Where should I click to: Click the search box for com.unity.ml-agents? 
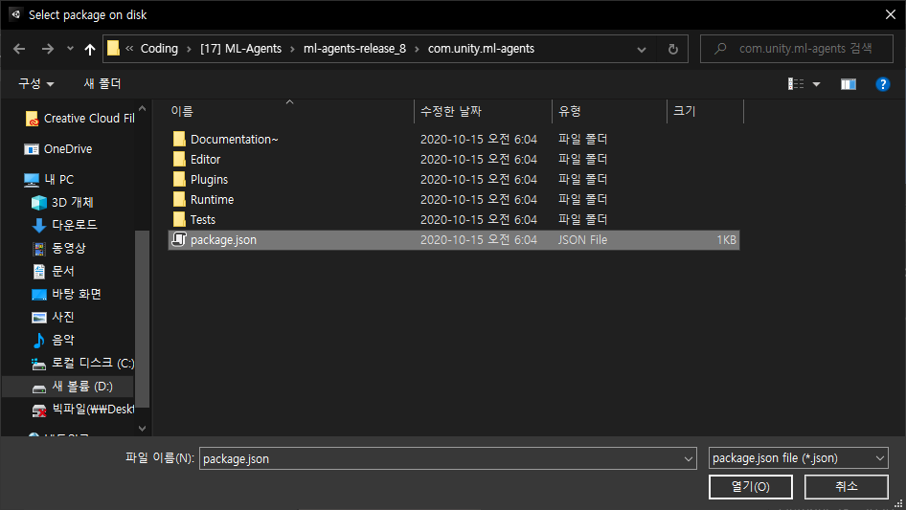point(796,49)
